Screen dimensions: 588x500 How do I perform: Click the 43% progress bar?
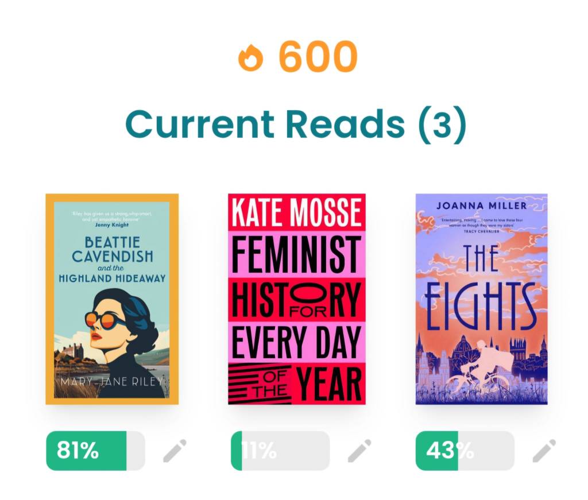(465, 451)
